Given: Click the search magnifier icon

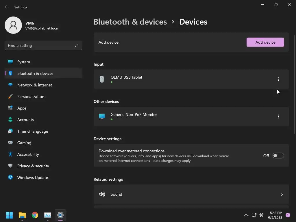Looking at the screenshot, I should coord(77,45).
